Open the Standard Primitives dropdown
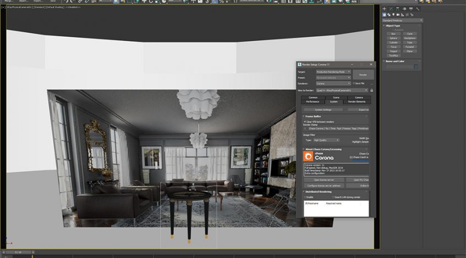 click(403, 20)
